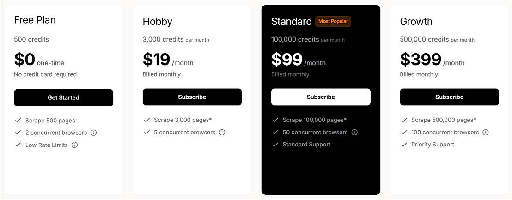This screenshot has width=512, height=200.
Task: Click checkmark icon beside Priority Support
Action: click(x=404, y=145)
